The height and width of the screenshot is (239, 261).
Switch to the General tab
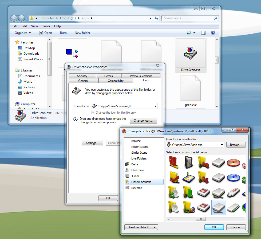pyautogui.click(x=83, y=81)
